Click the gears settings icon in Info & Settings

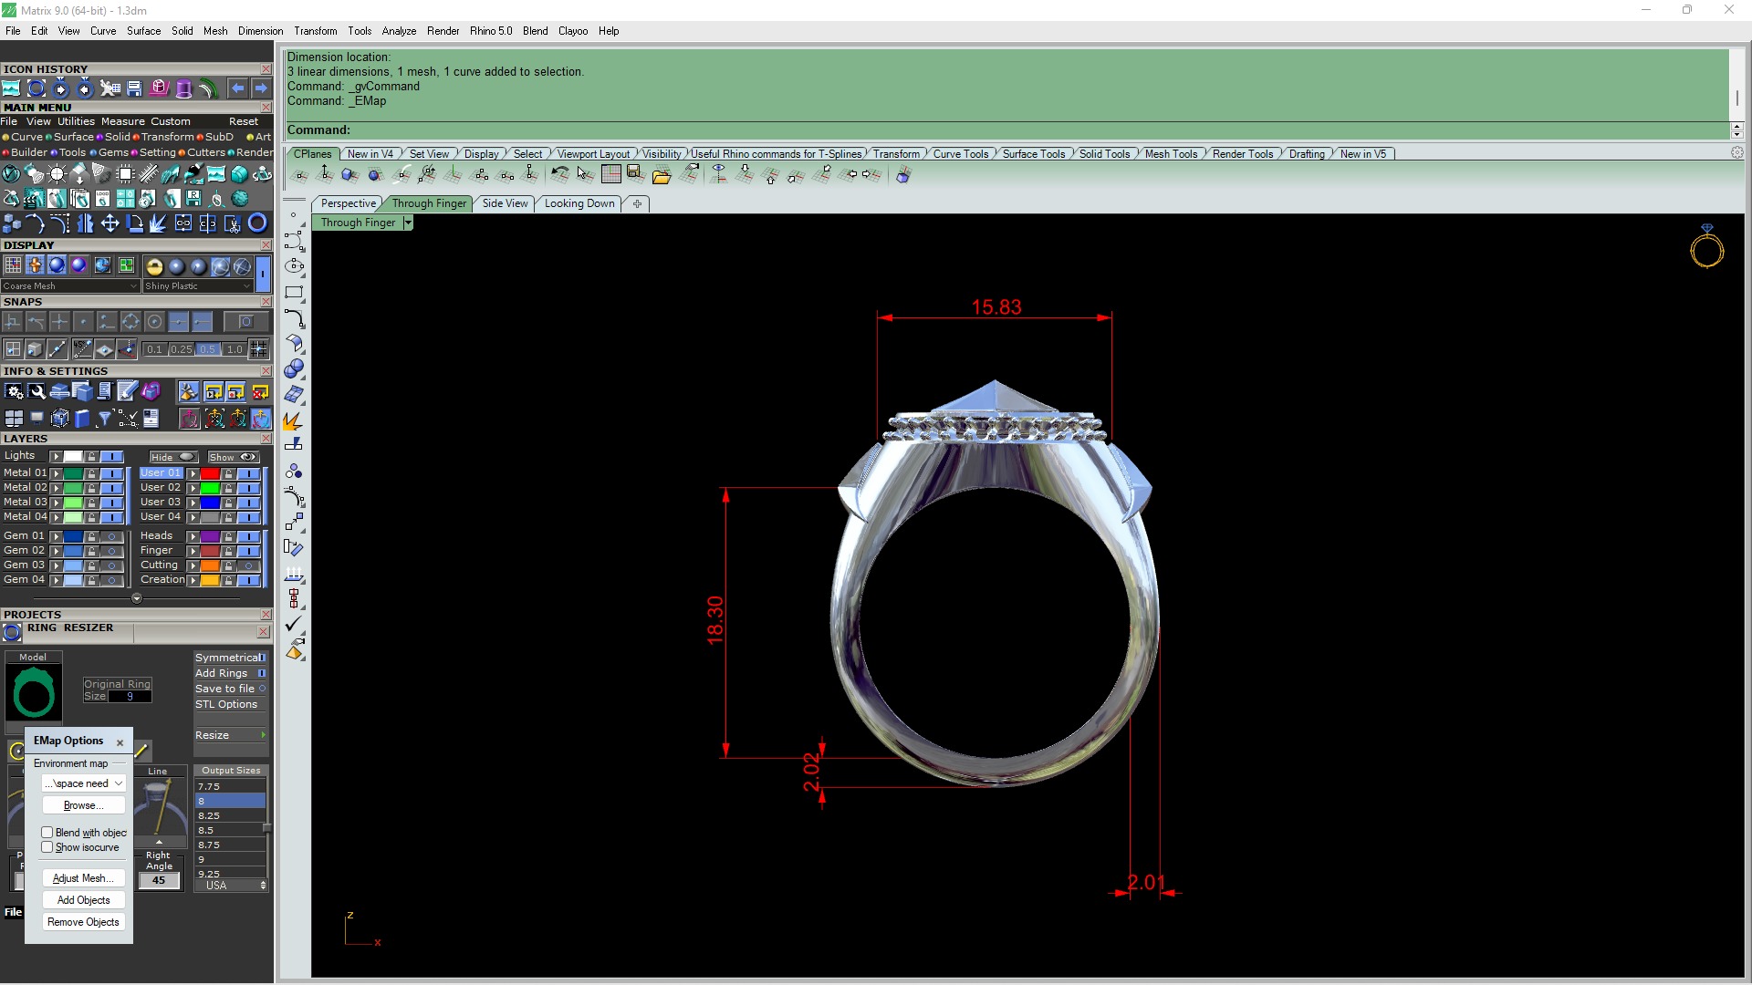pos(14,392)
